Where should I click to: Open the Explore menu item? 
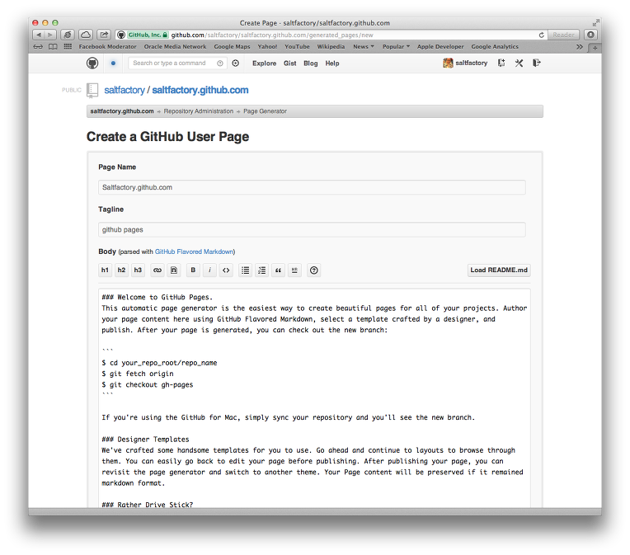pyautogui.click(x=265, y=63)
